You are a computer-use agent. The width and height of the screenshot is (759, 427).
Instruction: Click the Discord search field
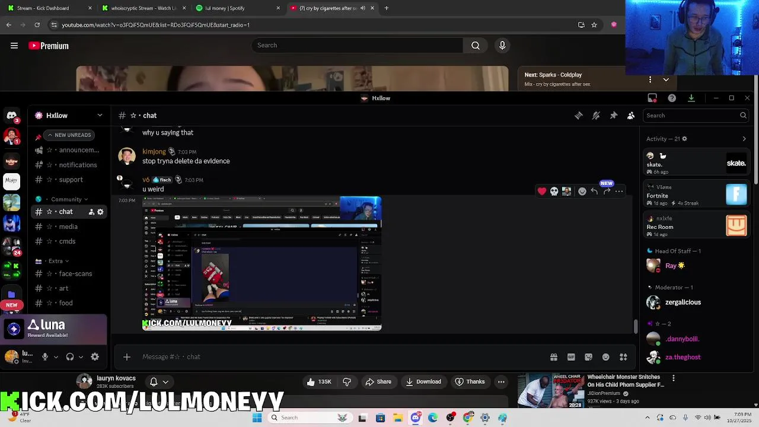pos(696,116)
